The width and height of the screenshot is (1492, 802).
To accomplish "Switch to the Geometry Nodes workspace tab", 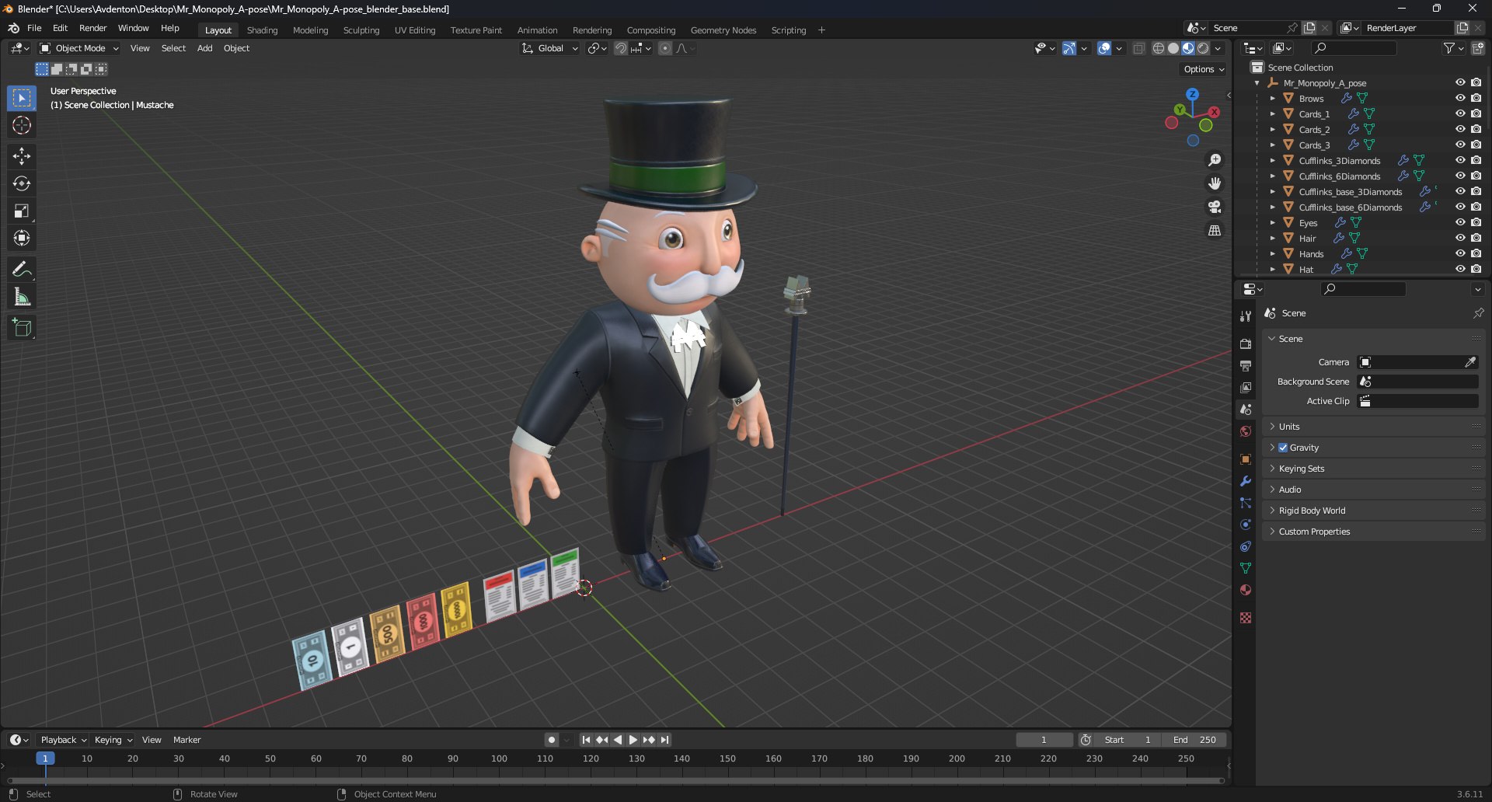I will [723, 30].
